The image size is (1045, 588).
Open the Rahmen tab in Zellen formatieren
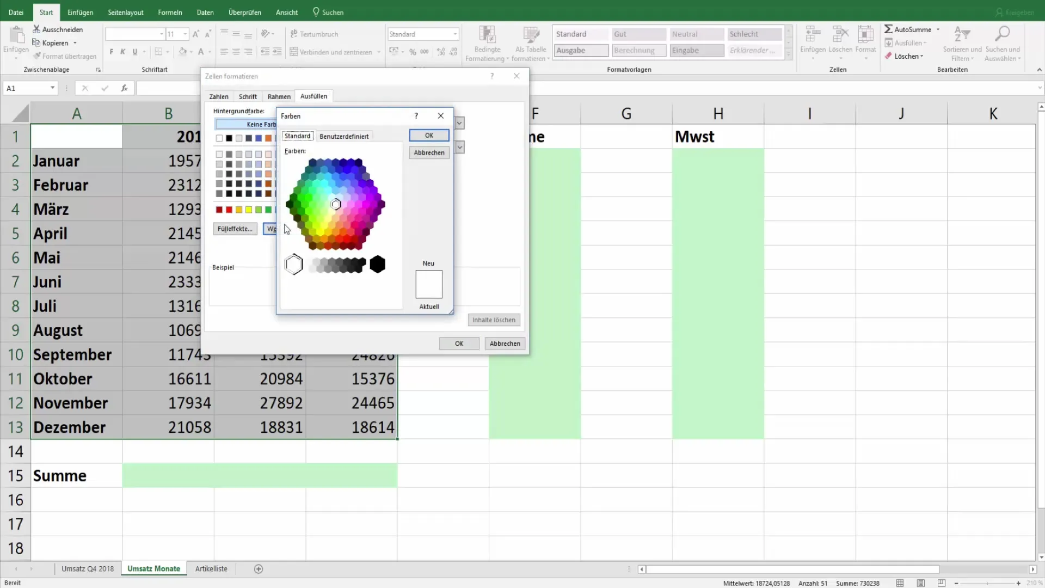pos(279,96)
